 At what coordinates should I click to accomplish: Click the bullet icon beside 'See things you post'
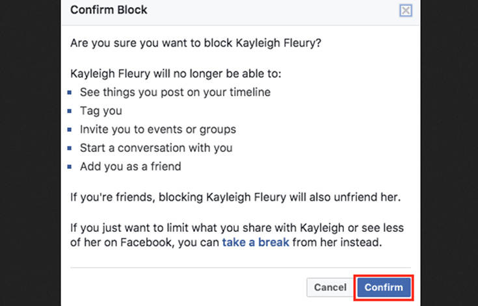(70, 92)
